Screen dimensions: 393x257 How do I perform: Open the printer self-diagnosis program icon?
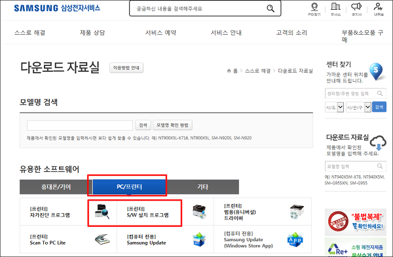point(102,211)
